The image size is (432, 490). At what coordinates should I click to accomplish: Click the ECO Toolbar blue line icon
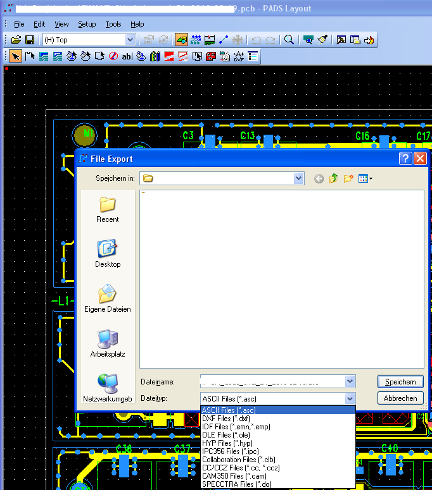point(224,40)
